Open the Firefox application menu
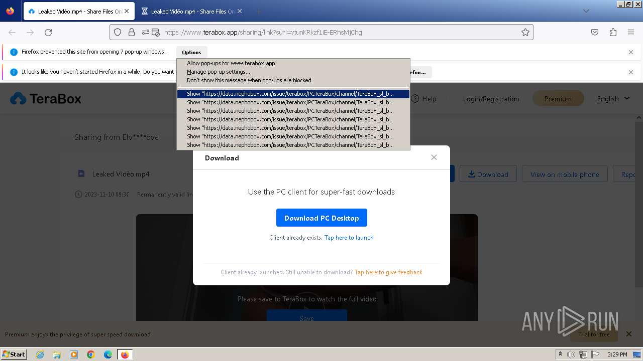643x361 pixels. (631, 32)
